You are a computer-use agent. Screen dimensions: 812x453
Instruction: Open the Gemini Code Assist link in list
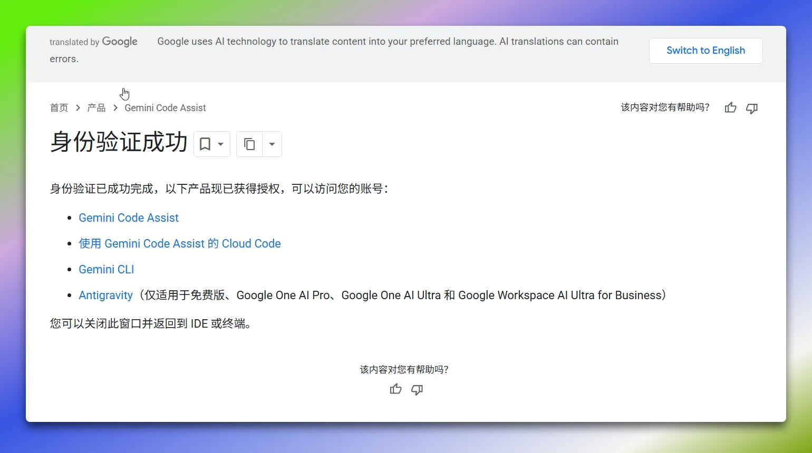[x=129, y=218]
